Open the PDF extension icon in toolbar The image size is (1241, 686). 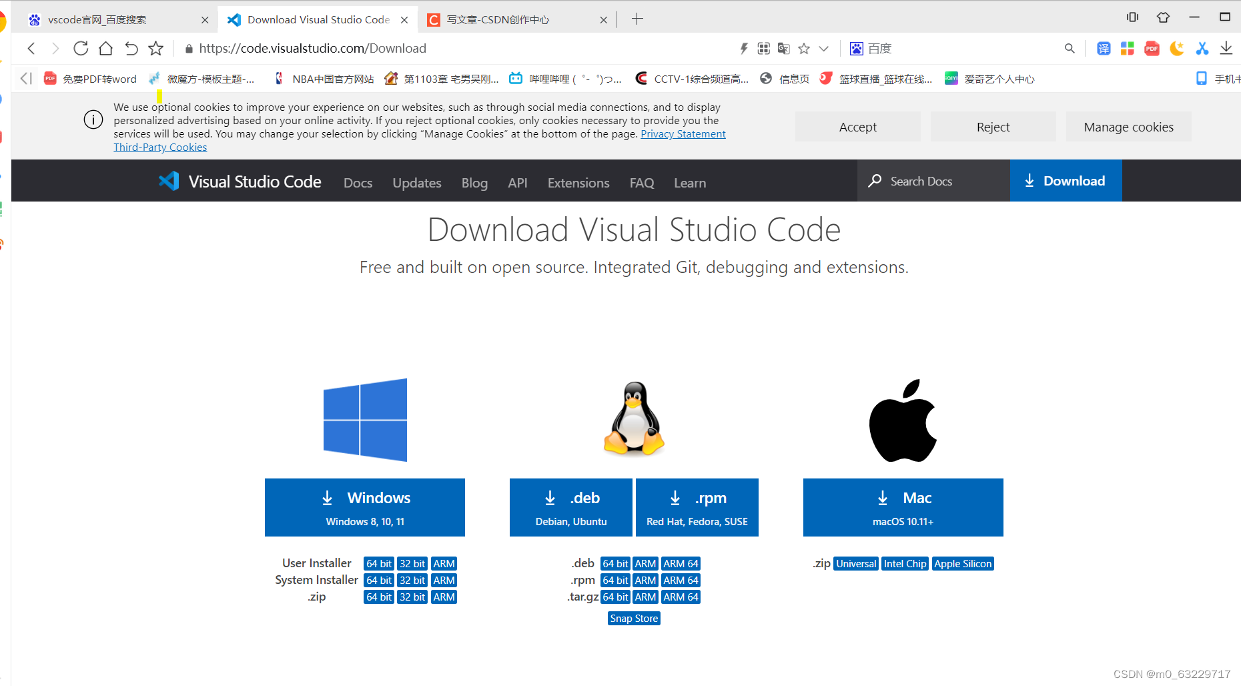(x=1152, y=48)
